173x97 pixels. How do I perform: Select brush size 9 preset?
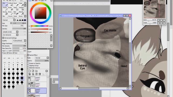(x=22, y=65)
